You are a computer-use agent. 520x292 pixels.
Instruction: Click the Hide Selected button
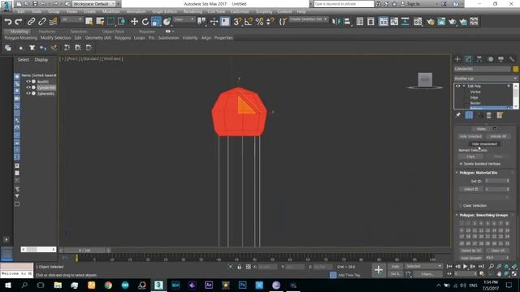point(470,136)
